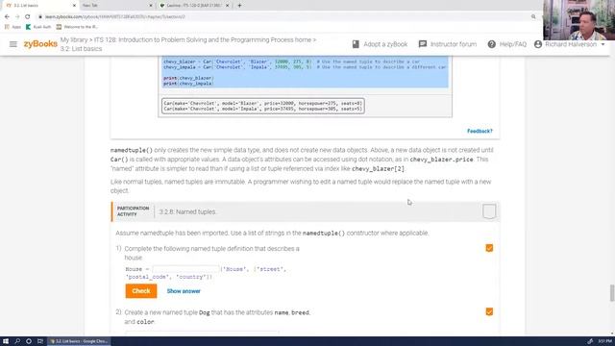Open Task View on the taskbar
The width and height of the screenshot is (615, 346).
coord(40,341)
